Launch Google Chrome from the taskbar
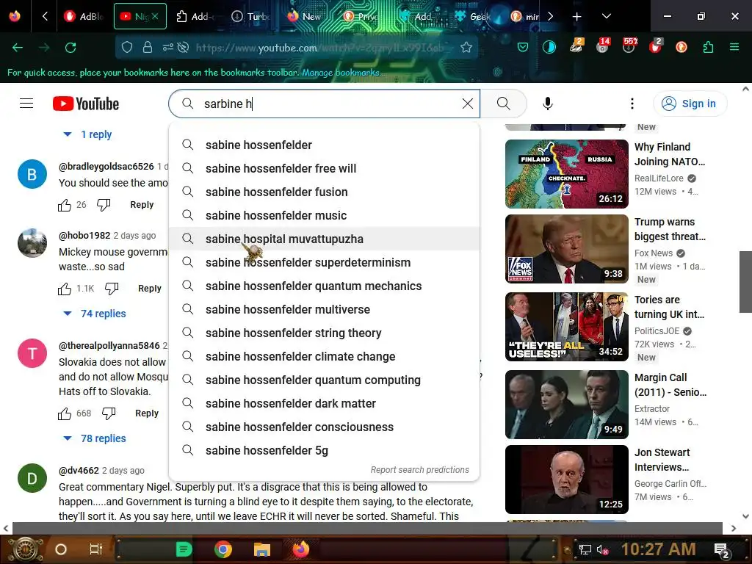This screenshot has height=564, width=752. click(x=223, y=549)
